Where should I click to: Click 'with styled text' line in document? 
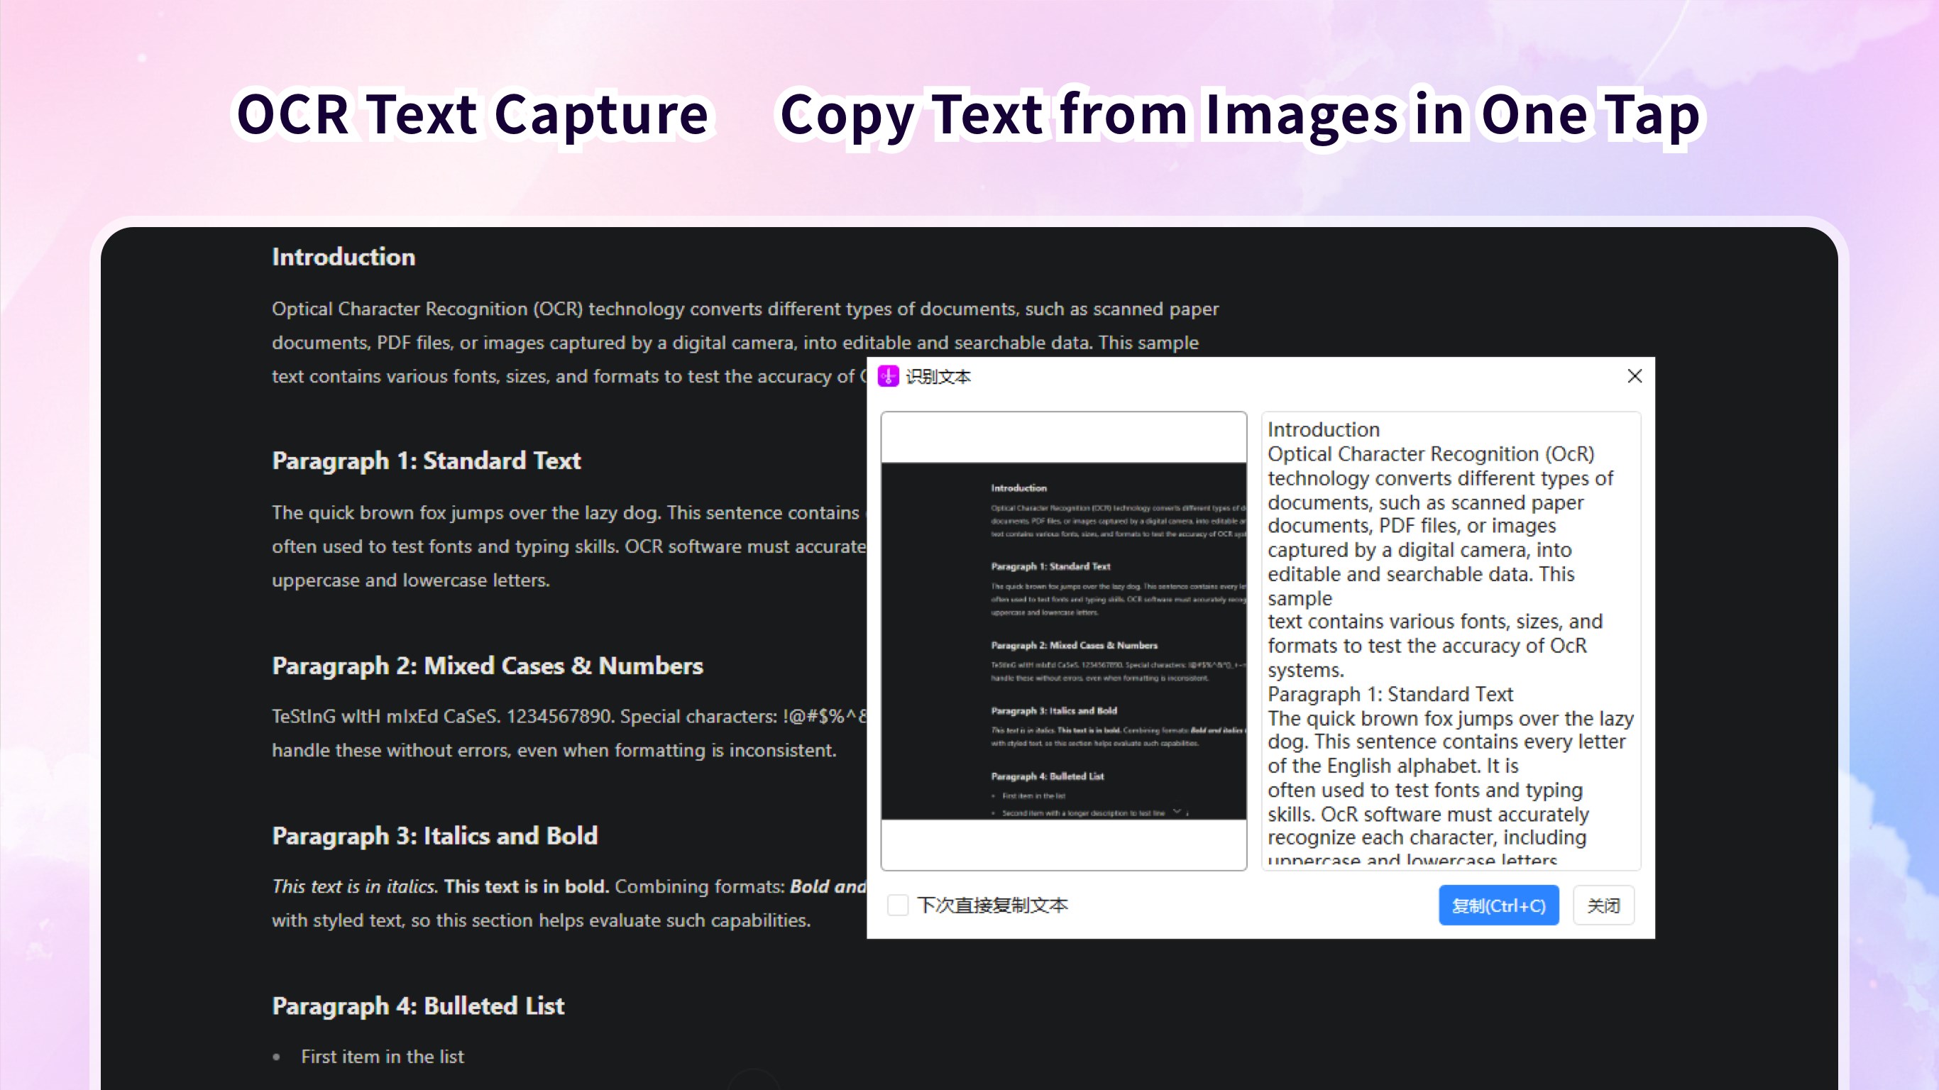coord(542,920)
